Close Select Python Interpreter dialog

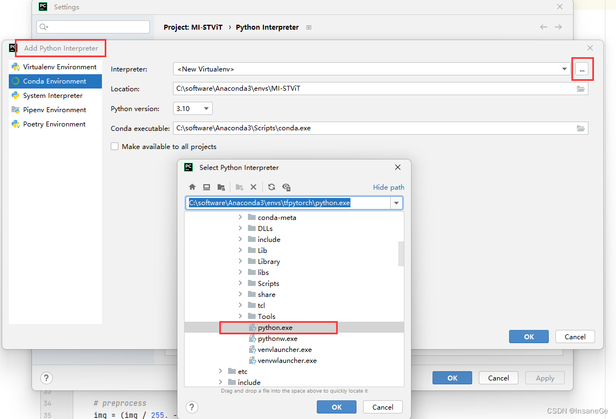pos(398,167)
